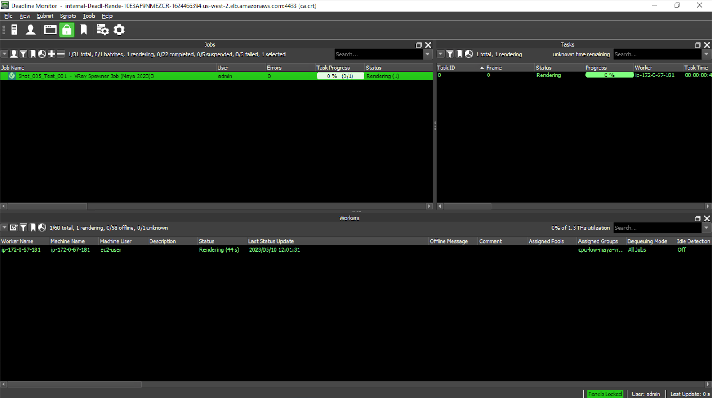Viewport: 712px width, 398px height.
Task: Sort workers by Last Status Update header
Action: (337, 241)
